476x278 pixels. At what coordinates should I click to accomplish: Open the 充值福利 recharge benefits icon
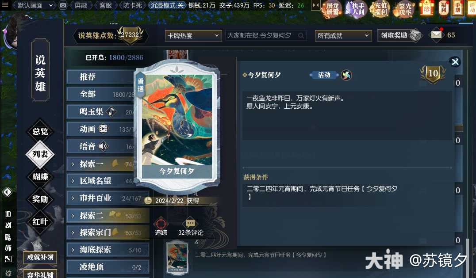coord(380,9)
